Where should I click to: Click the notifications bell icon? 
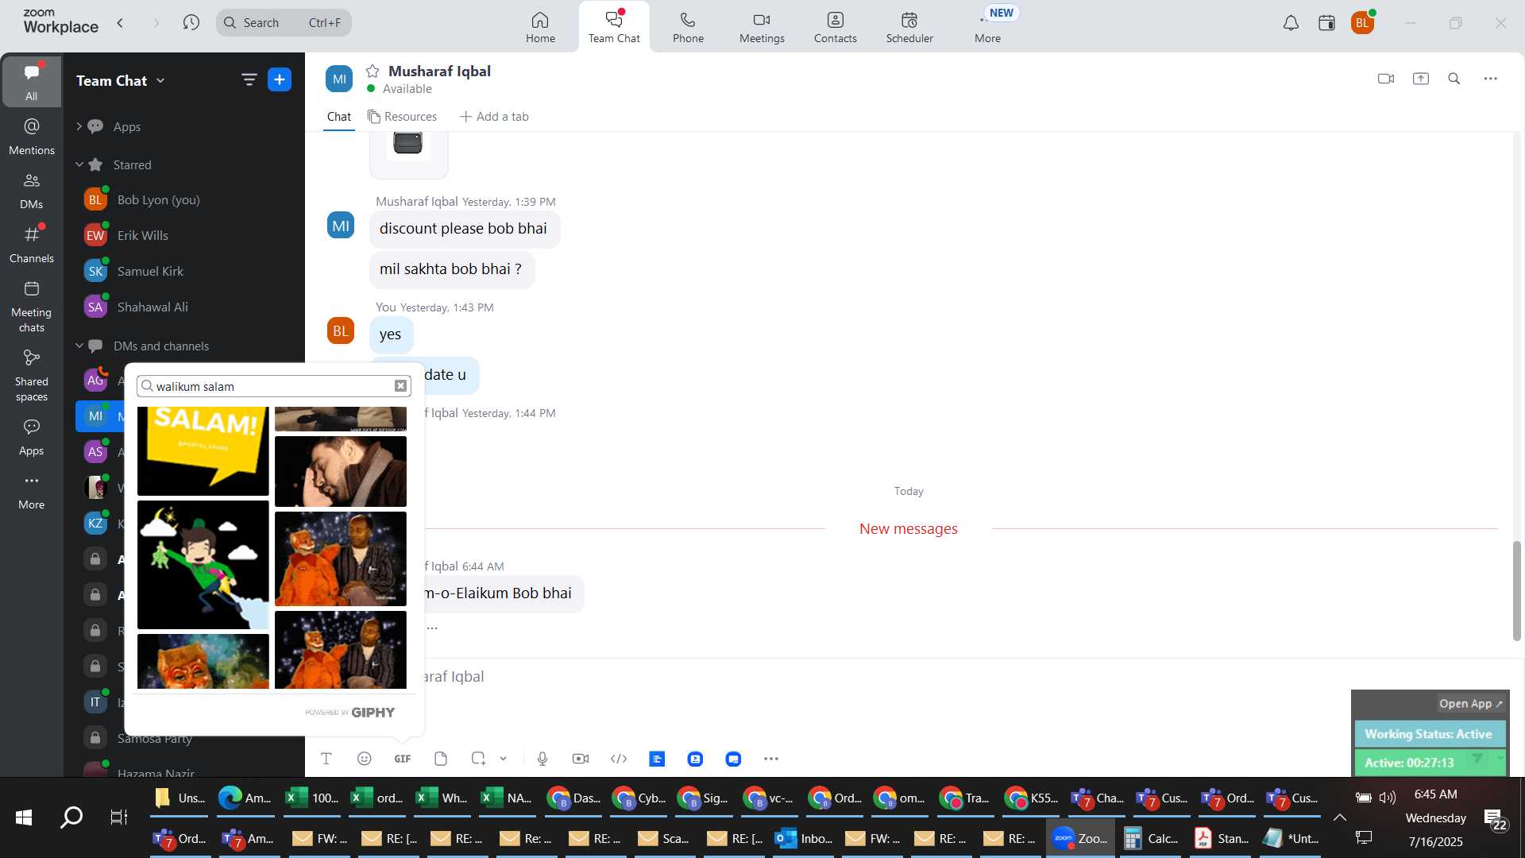[1291, 23]
